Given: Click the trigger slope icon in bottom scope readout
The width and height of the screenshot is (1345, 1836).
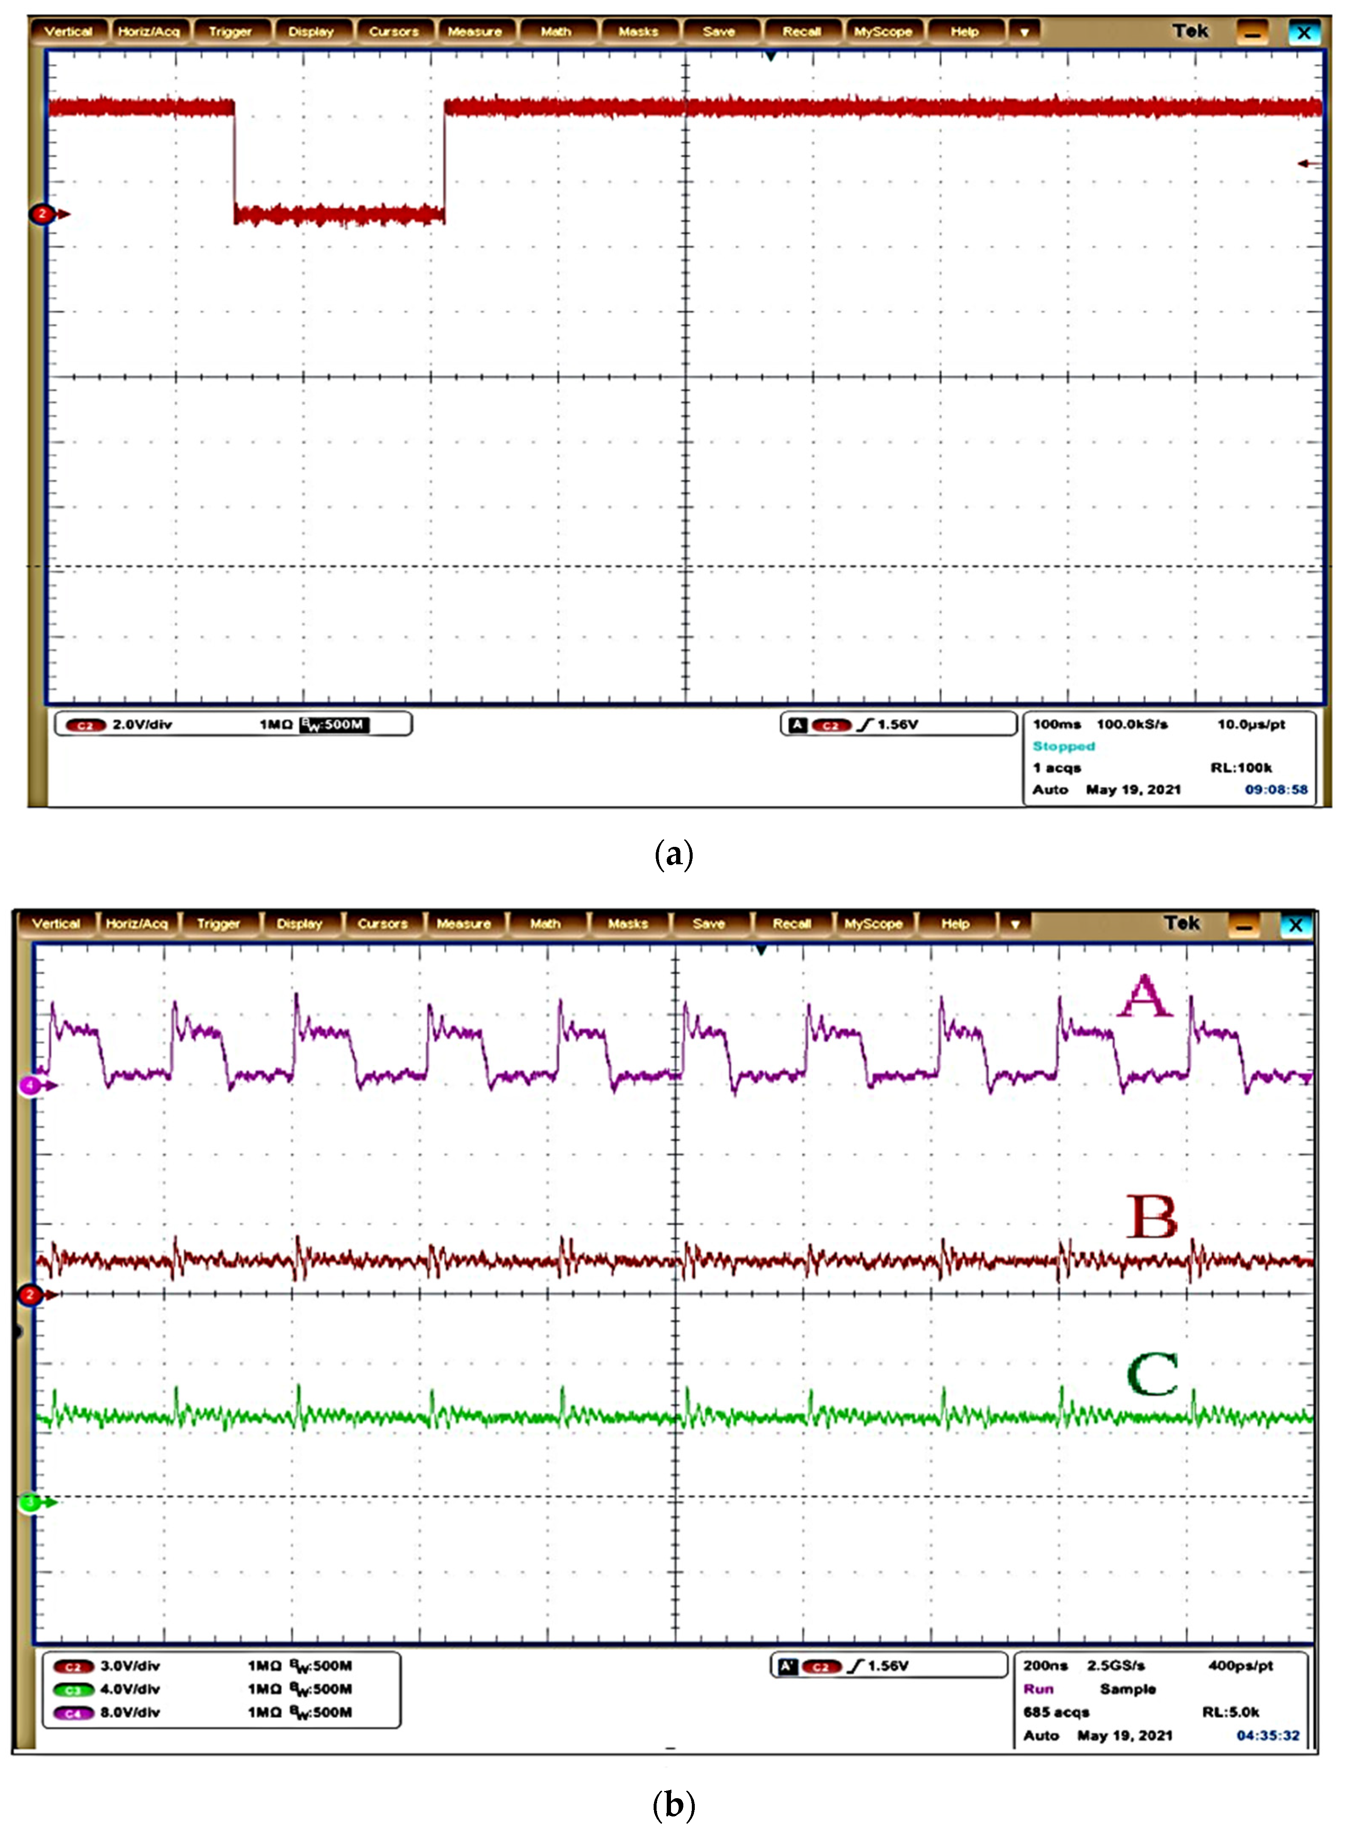Looking at the screenshot, I should point(855,1667).
